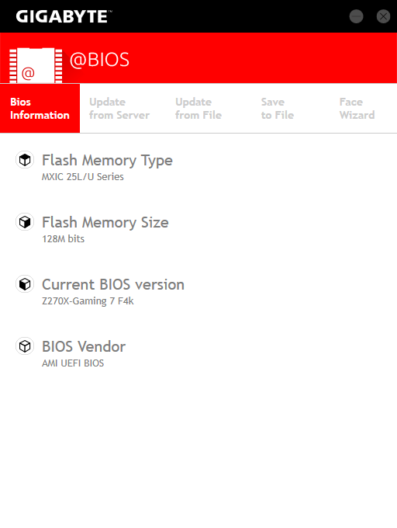Minimize the @BIOS window
Image resolution: width=397 pixels, height=528 pixels.
coord(357,16)
